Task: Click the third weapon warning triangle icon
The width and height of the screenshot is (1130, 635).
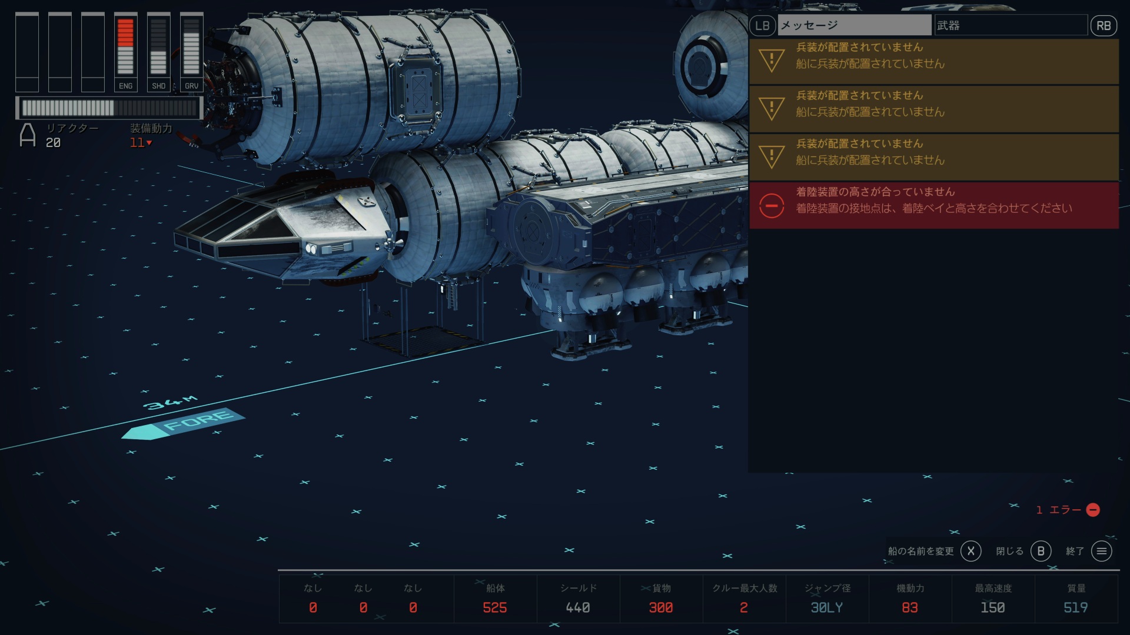Action: click(x=772, y=156)
